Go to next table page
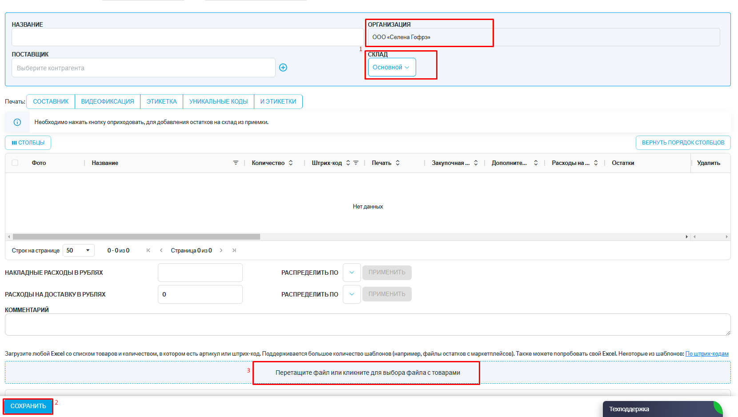 tap(221, 250)
